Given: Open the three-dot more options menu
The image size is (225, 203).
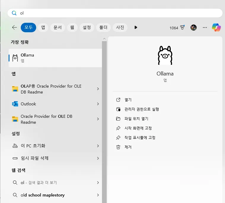Looking at the screenshot, I should point(205,28).
